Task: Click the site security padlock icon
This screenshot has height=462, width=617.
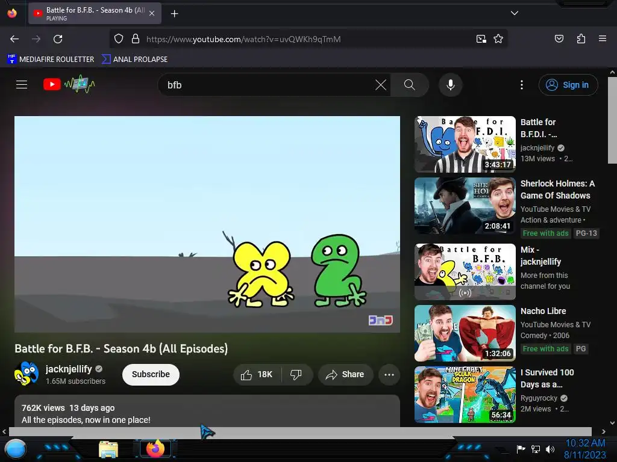Action: click(136, 39)
